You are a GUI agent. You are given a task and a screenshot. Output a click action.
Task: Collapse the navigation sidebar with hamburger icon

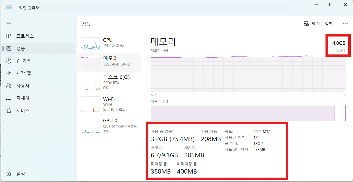coord(9,23)
